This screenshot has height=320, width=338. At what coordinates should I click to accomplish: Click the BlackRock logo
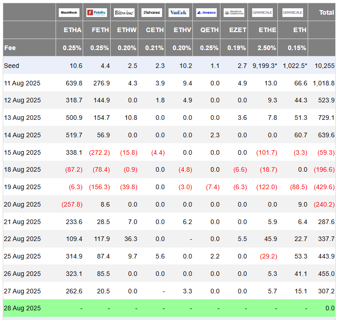click(x=69, y=12)
